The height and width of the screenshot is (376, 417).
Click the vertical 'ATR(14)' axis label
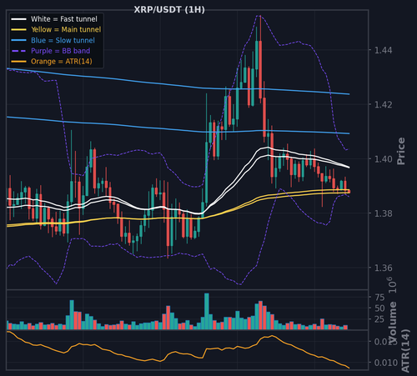click(405, 351)
